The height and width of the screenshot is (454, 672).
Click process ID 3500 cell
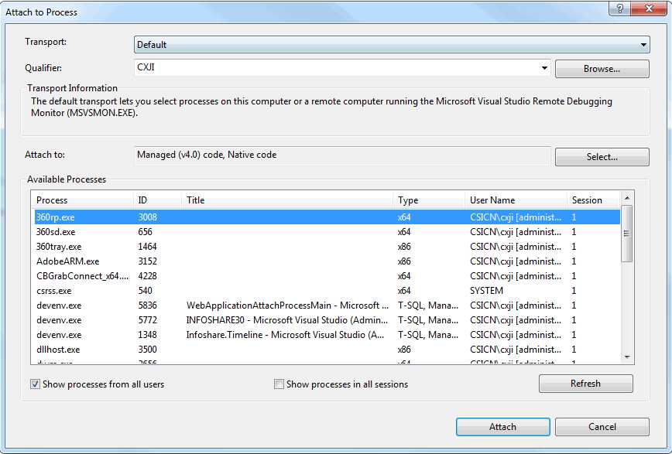tap(147, 350)
